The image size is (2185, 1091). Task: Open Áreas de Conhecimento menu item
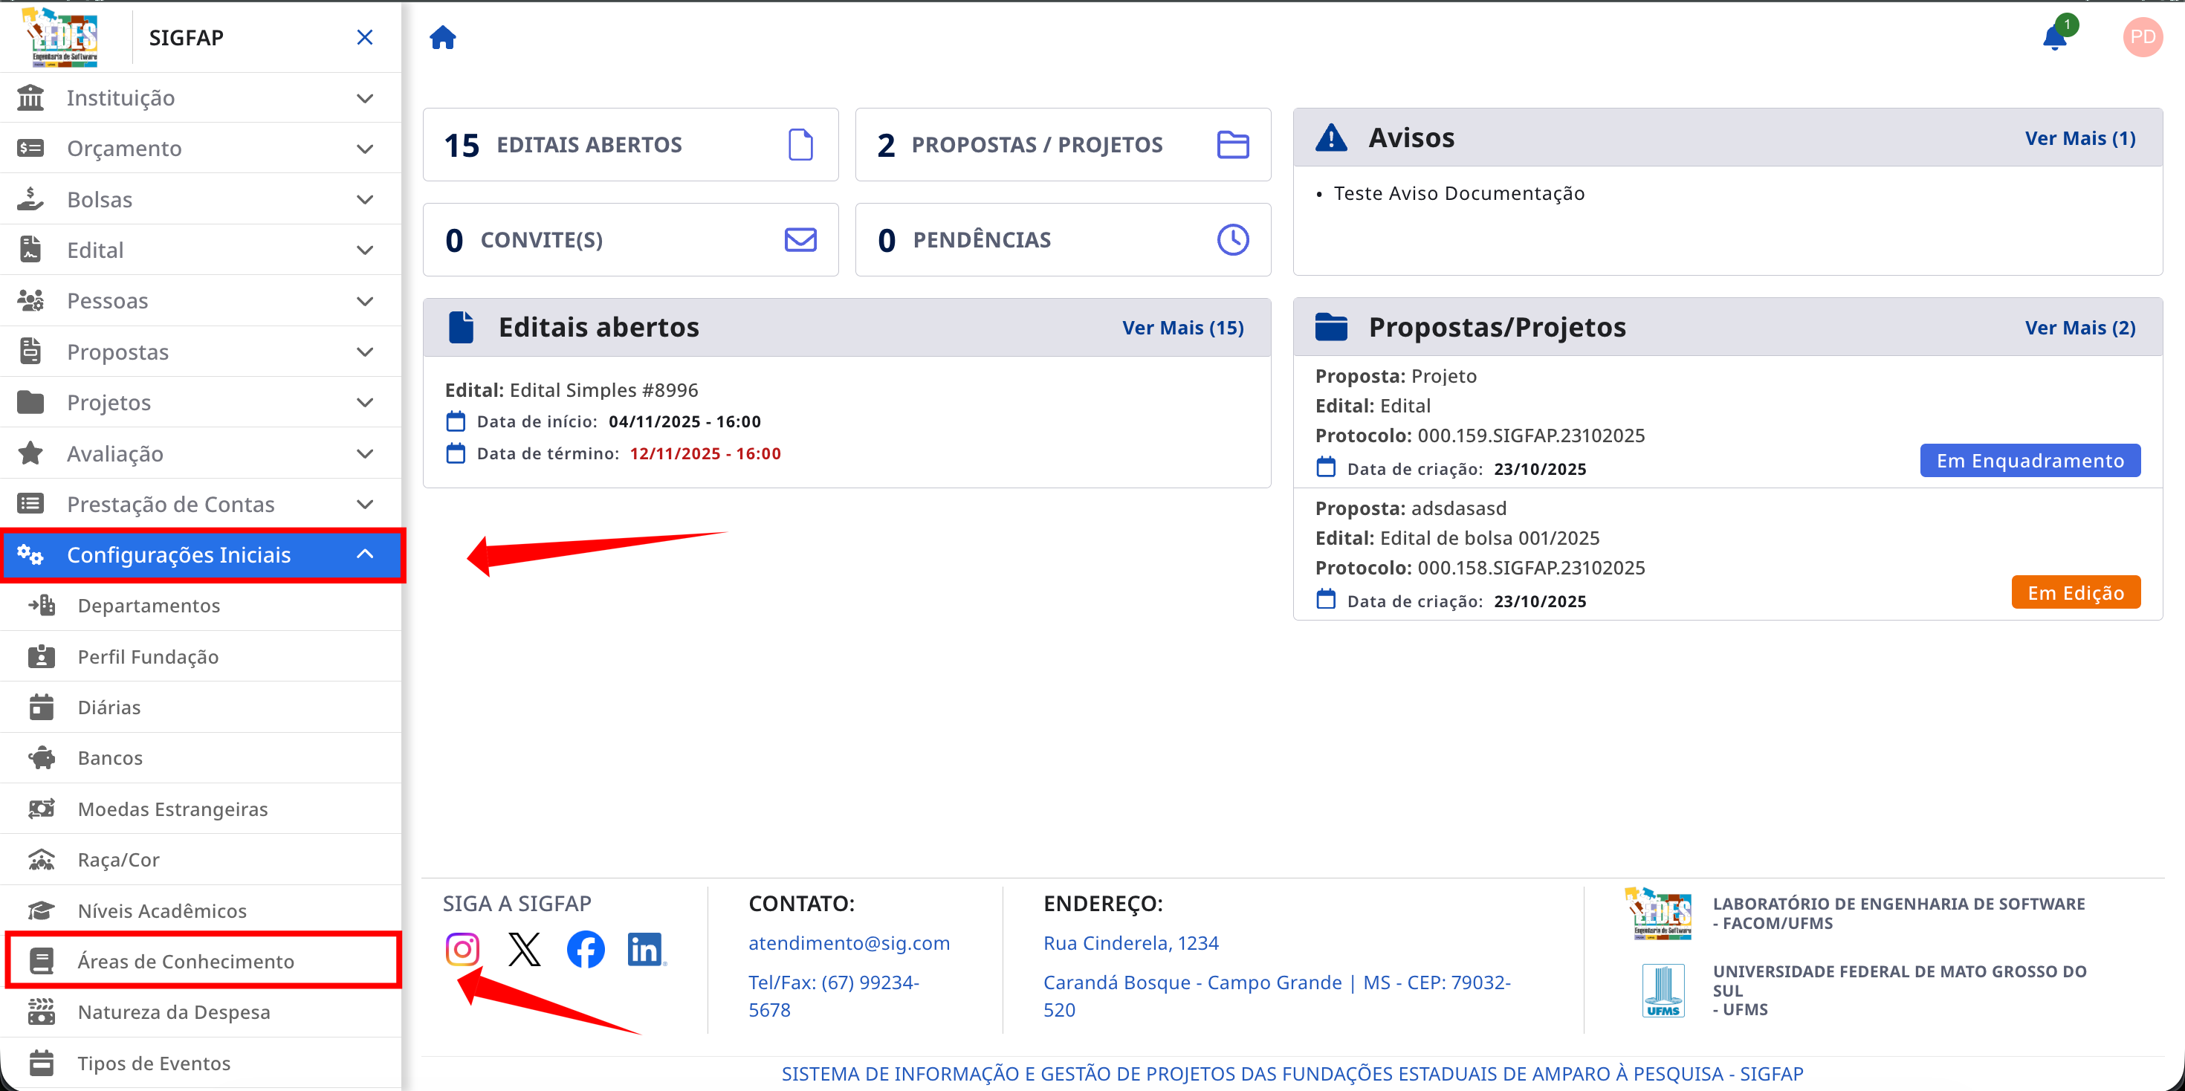pos(186,961)
